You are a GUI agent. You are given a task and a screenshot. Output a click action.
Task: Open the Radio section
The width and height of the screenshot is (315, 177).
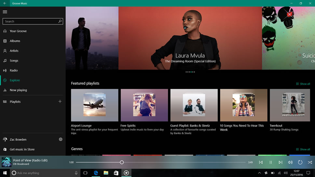(14, 70)
